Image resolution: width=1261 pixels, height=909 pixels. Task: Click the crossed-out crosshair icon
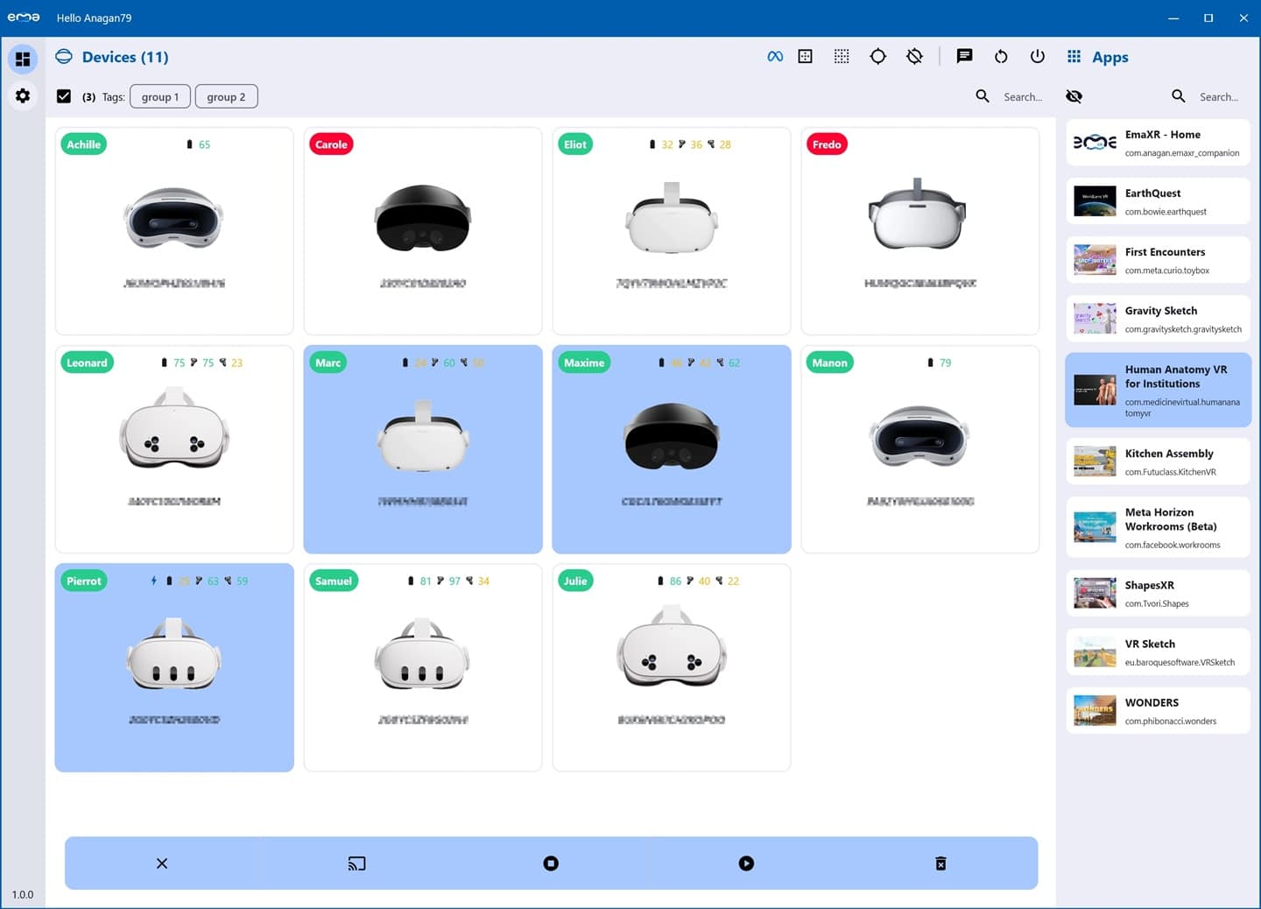(914, 57)
